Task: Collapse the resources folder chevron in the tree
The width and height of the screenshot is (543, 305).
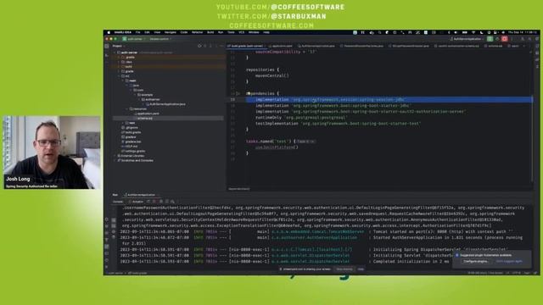Action: pos(127,109)
